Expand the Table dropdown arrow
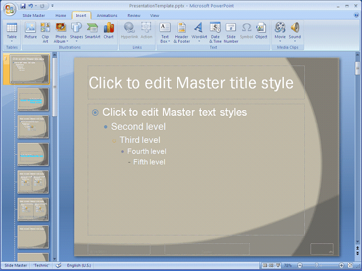This screenshot has width=362, height=271. (x=12, y=41)
